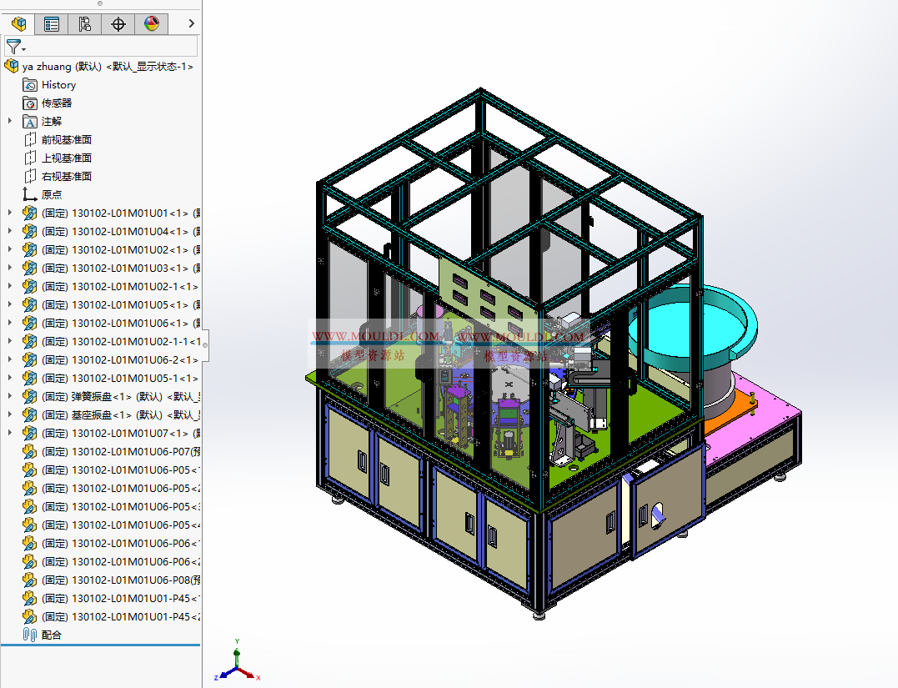Expand subassembly 130102-L01M01U01<1>
Screen dimensions: 898x688
10,213
